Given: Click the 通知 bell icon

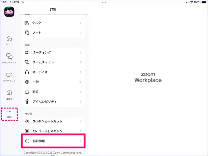Looking at the screenshot, I should pos(27,92).
